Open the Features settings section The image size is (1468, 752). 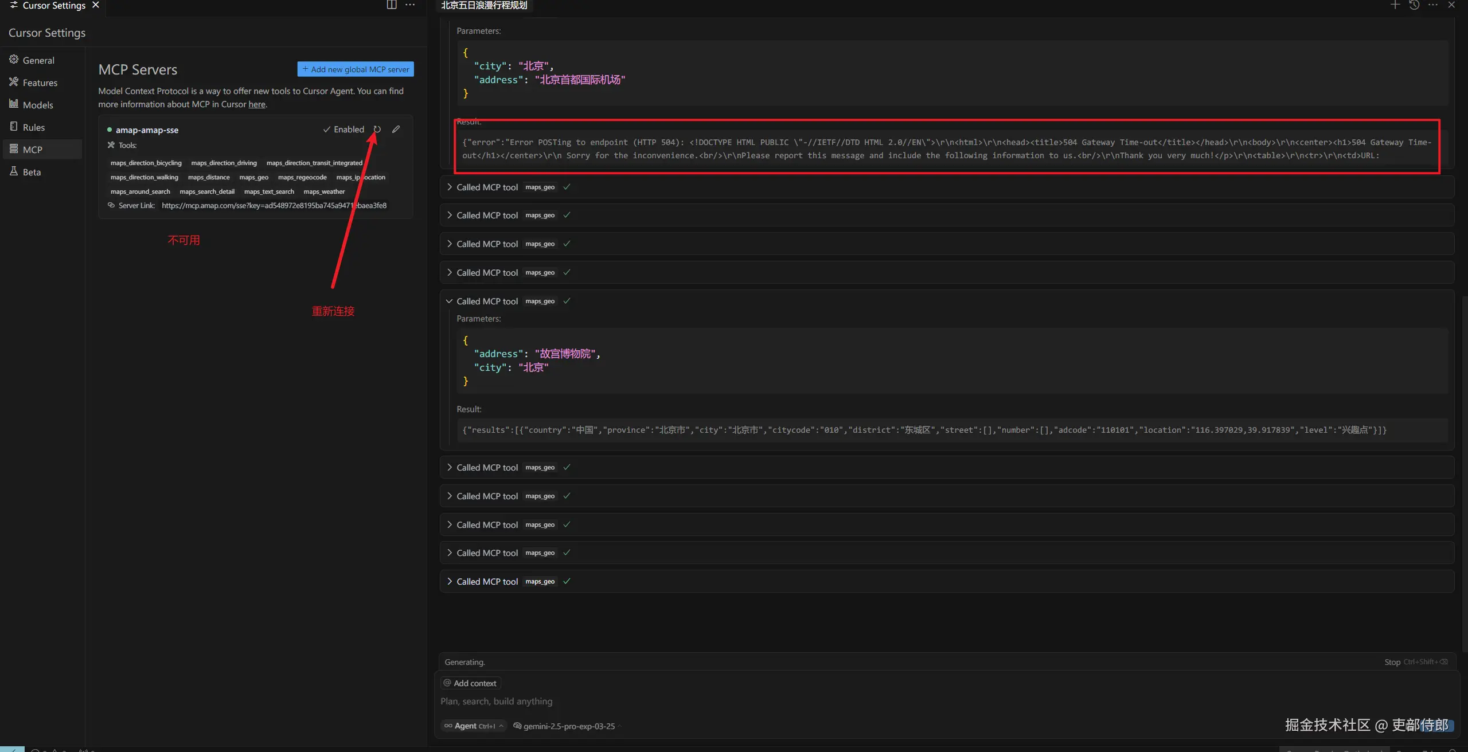40,83
